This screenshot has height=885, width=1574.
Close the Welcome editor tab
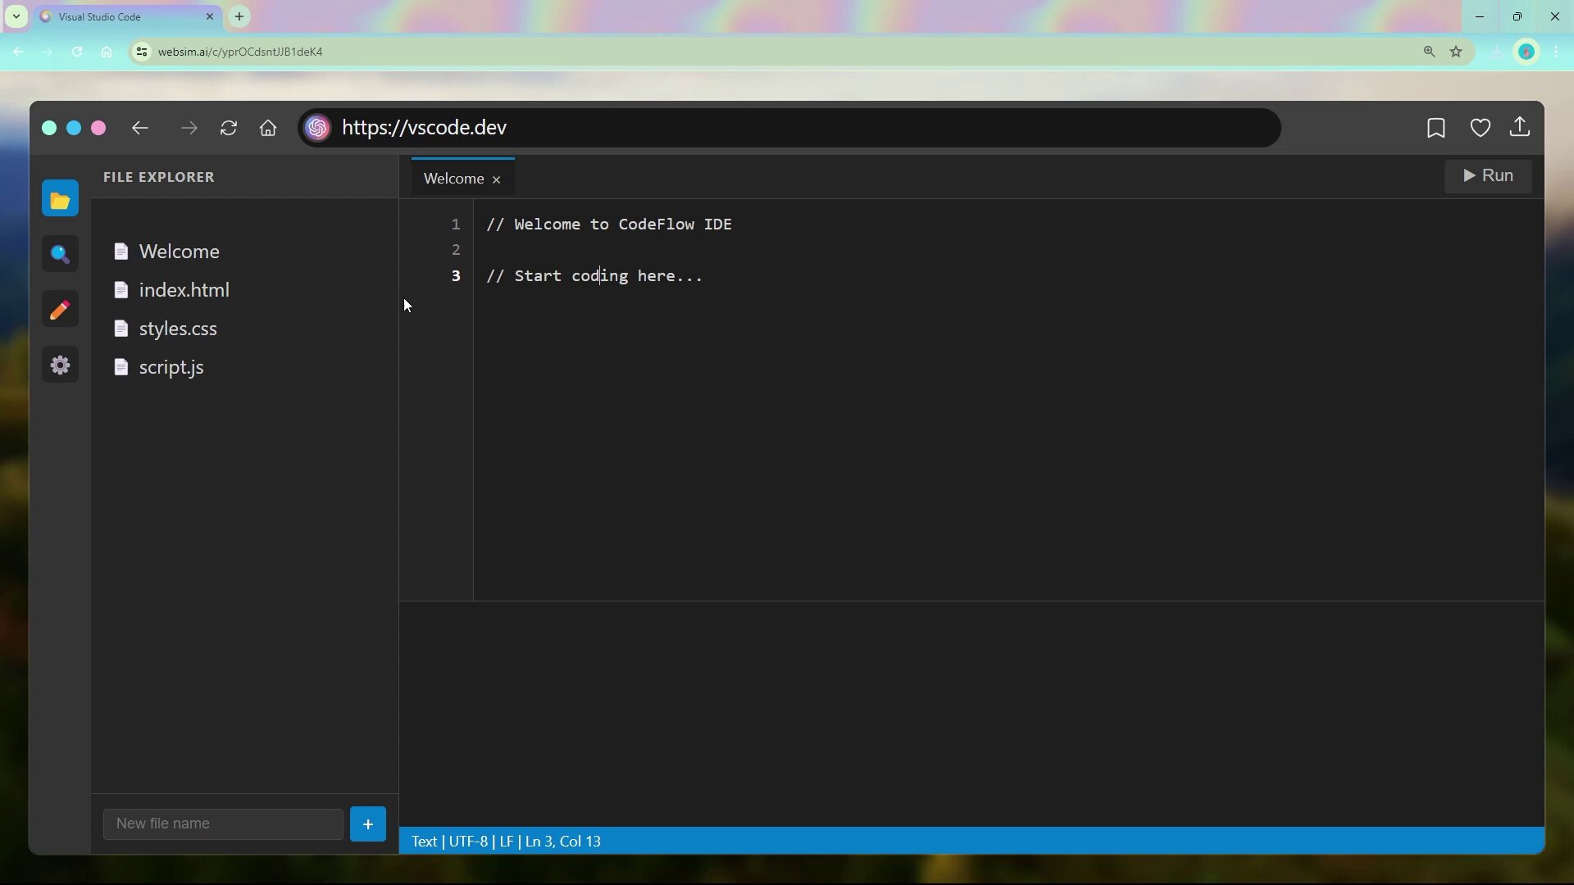tap(496, 179)
